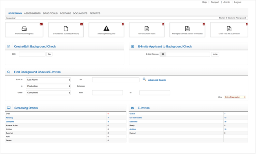Click envelope icon beside E-Invite Applicant heading
The image size is (256, 154).
[133, 47]
